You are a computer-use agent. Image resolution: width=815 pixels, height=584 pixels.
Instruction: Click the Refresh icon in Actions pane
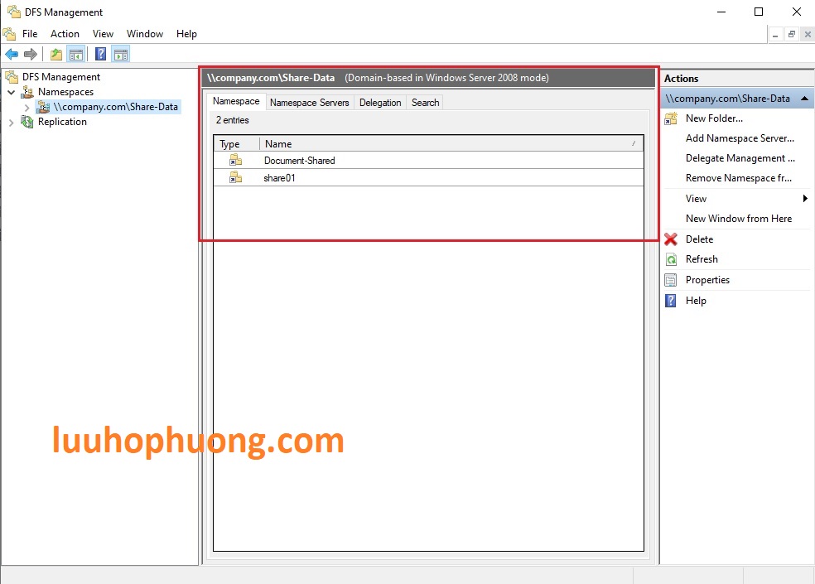click(670, 259)
